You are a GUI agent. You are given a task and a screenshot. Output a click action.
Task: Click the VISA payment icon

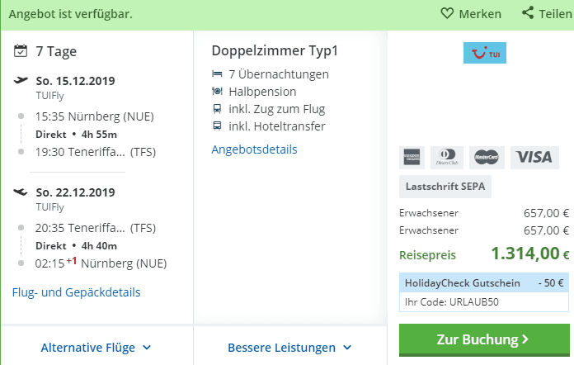534,158
